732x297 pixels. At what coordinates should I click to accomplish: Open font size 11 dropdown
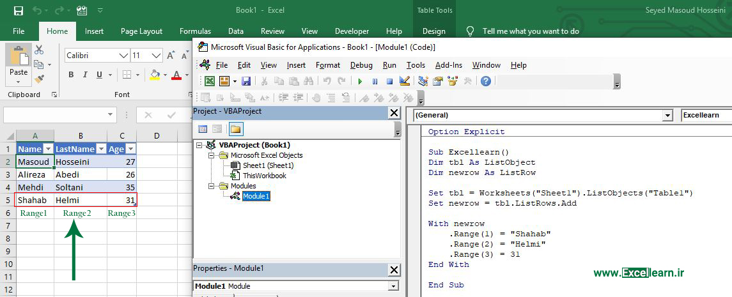point(157,56)
